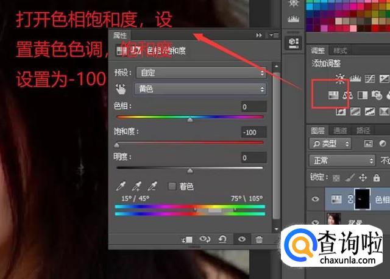Switch to the 调整 tab
The height and width of the screenshot is (279, 390).
click(x=317, y=51)
